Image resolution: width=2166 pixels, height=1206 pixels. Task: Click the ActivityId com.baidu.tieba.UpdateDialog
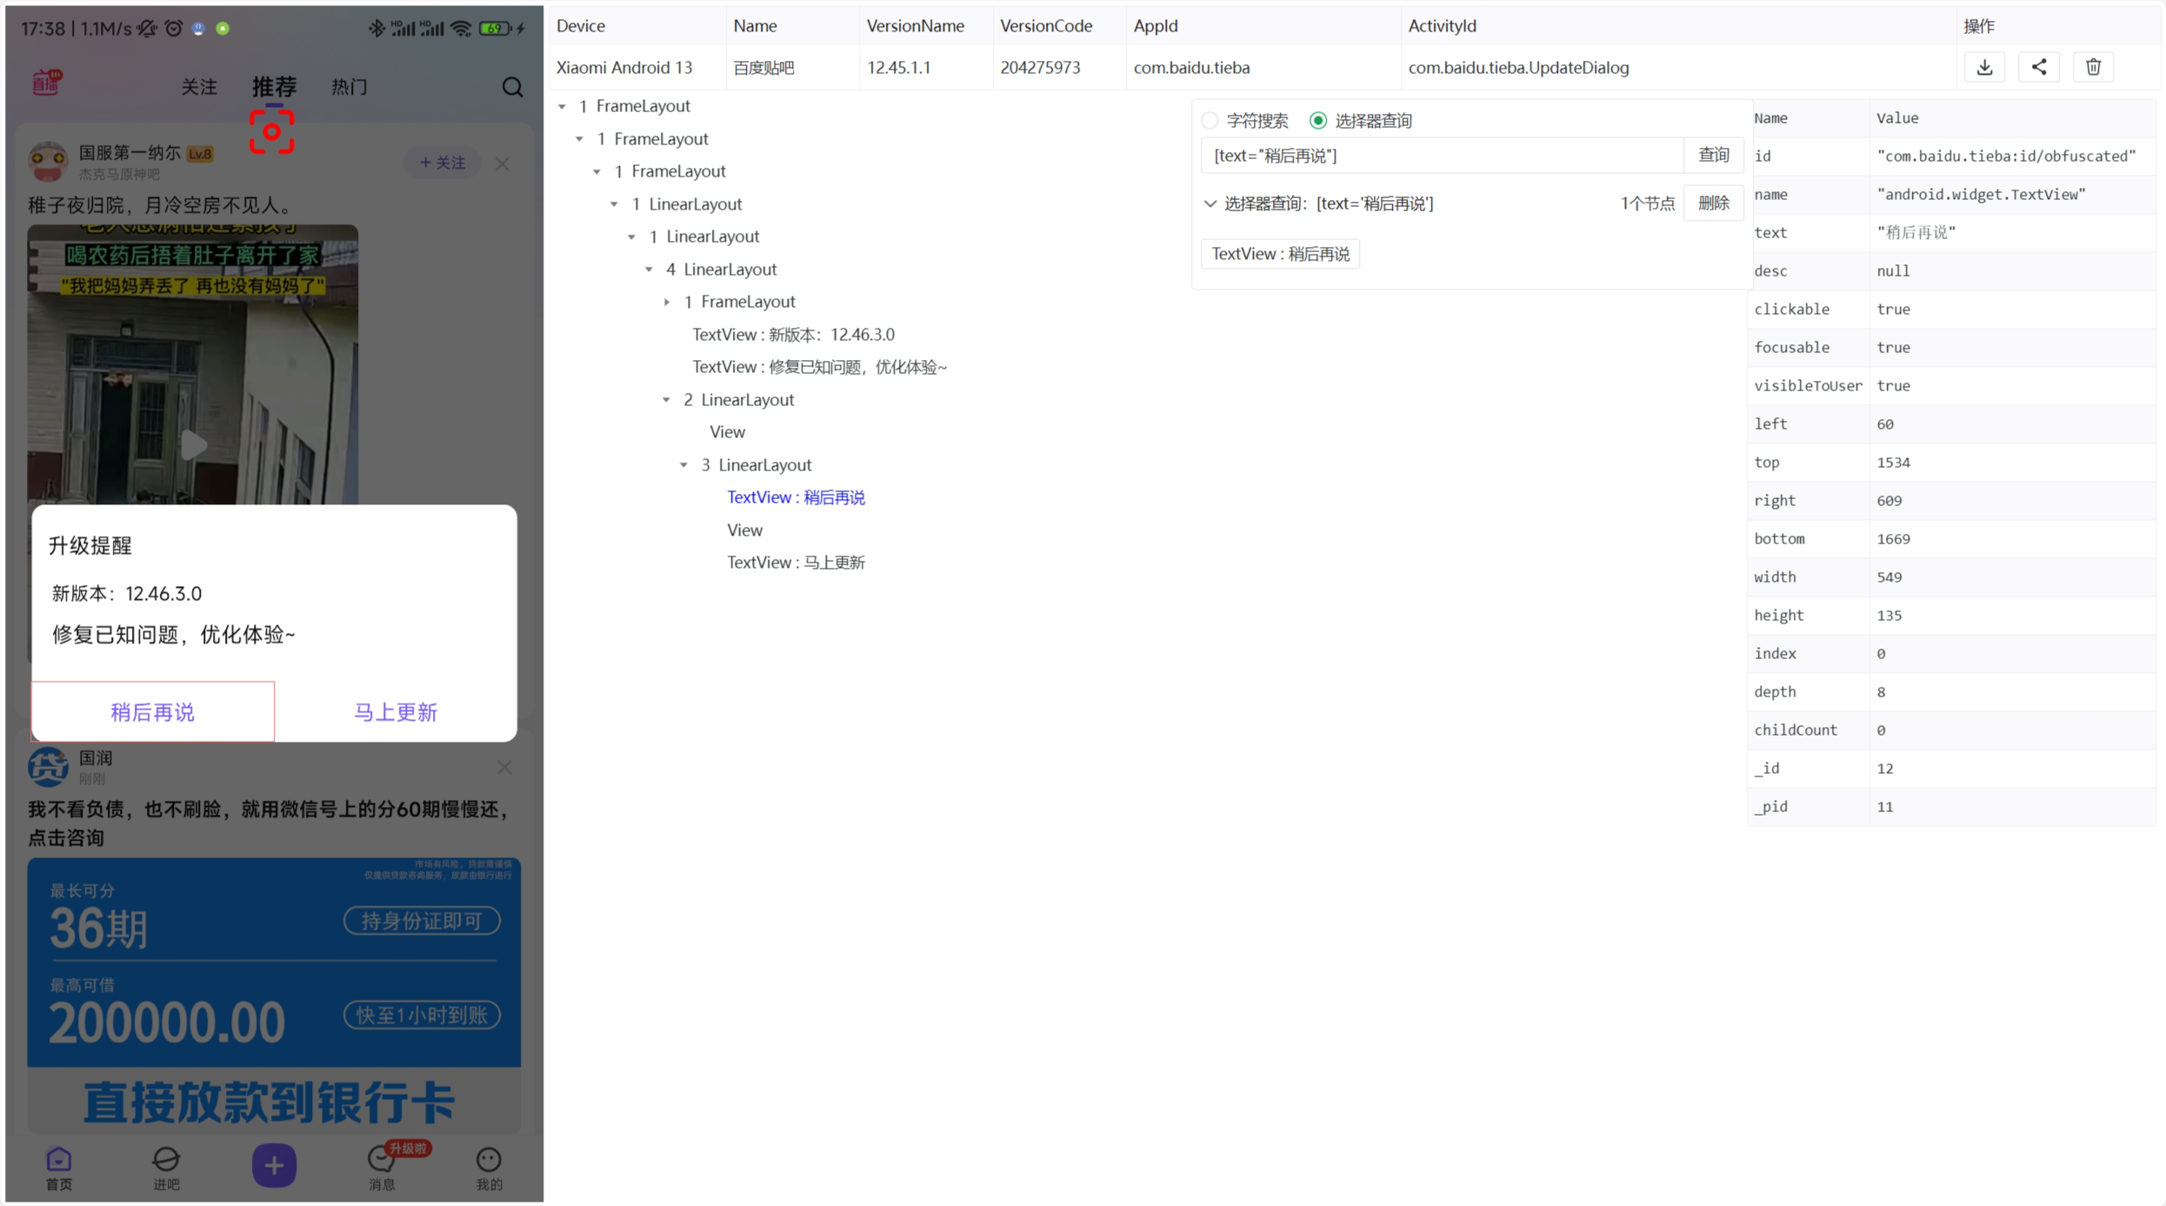click(x=1518, y=68)
